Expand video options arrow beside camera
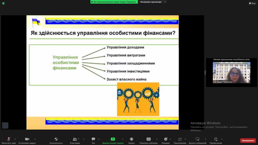The height and width of the screenshot is (145, 258). [x=35, y=139]
